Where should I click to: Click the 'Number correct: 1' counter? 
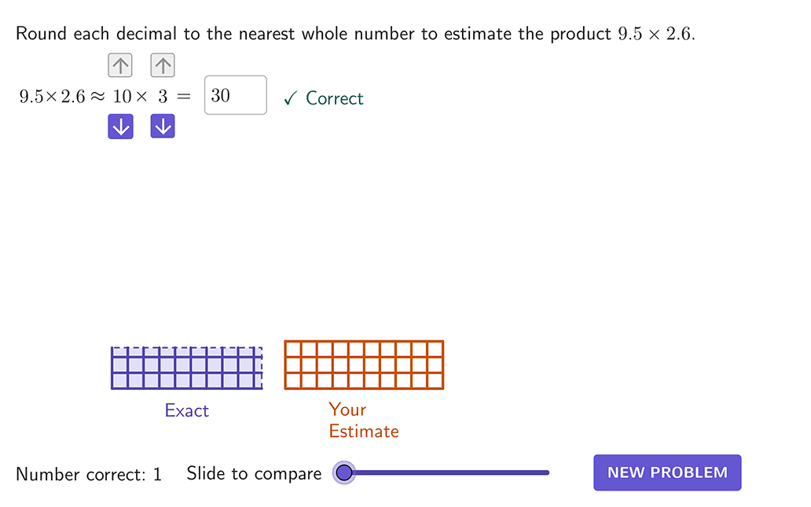coord(89,474)
